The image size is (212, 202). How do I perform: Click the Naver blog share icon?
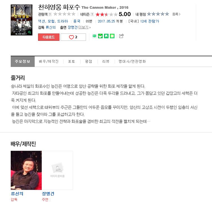pyautogui.click(x=94, y=36)
